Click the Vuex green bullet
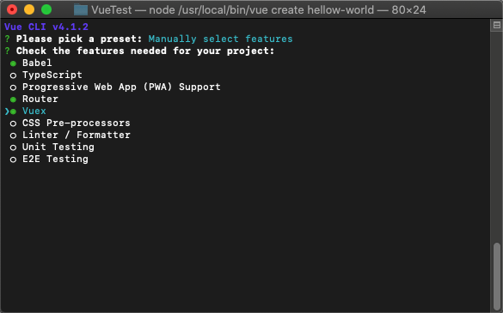This screenshot has width=503, height=313. [13, 111]
